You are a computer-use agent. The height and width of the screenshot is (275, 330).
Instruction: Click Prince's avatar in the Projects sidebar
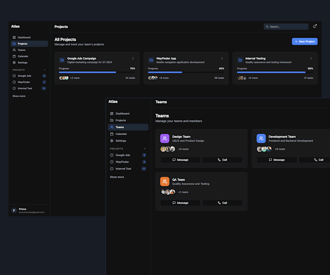point(14,210)
